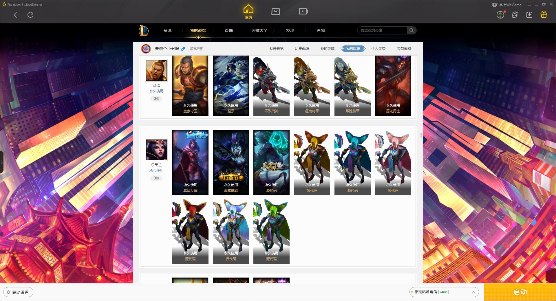This screenshot has height=301, width=556.
Task: Click 永久使用 under 乐芙兰
Action: (156, 170)
